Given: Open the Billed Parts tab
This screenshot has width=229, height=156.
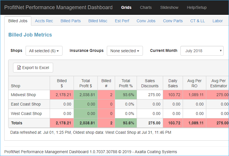Looking at the screenshot, I should coord(70,21).
